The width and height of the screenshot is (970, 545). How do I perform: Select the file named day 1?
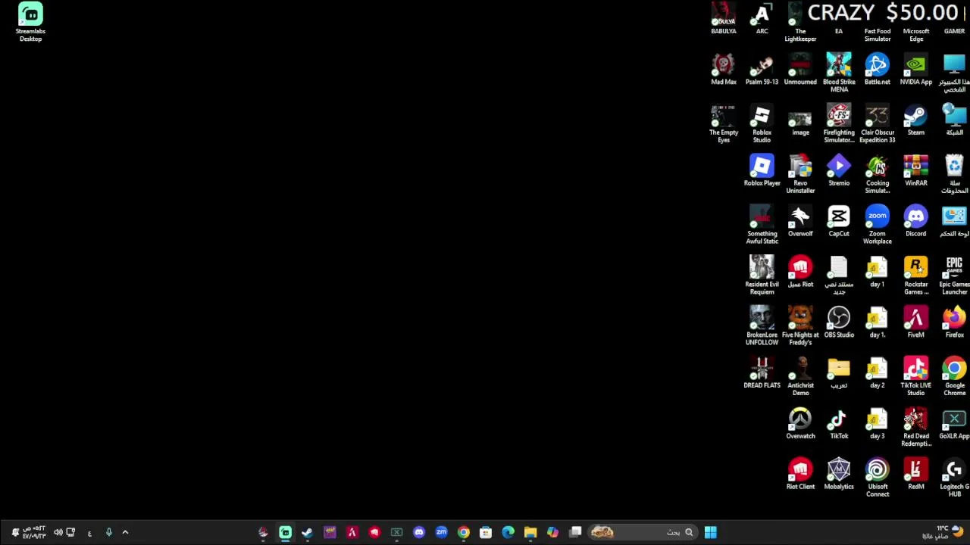[878, 272]
